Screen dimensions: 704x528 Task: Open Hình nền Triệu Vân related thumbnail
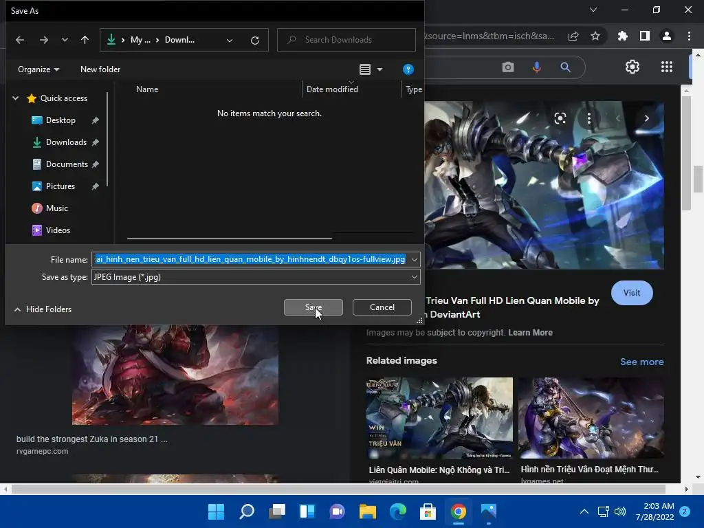(591, 418)
